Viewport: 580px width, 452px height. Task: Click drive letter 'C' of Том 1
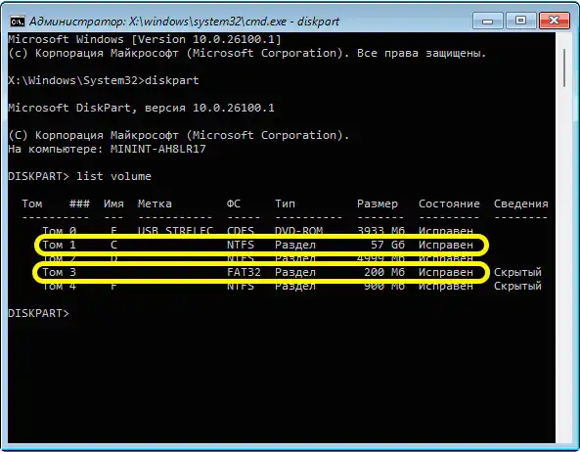(x=113, y=245)
